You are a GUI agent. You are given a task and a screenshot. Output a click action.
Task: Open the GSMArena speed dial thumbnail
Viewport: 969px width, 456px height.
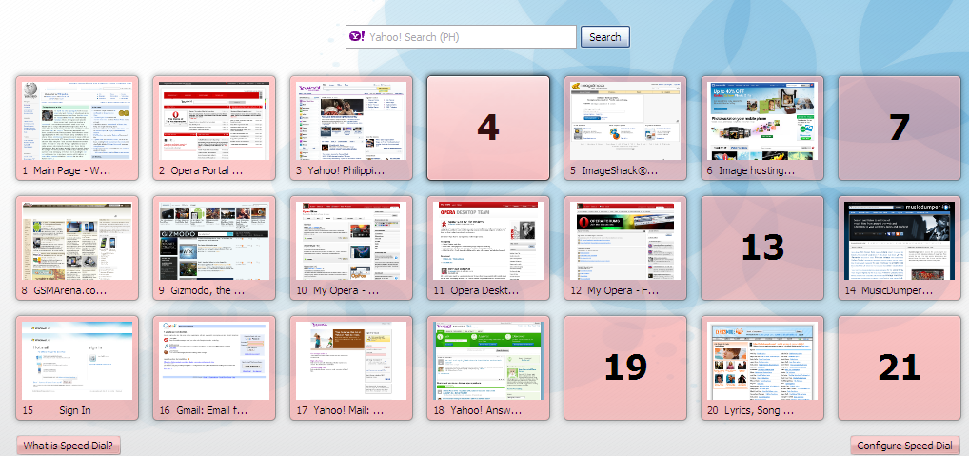point(77,242)
